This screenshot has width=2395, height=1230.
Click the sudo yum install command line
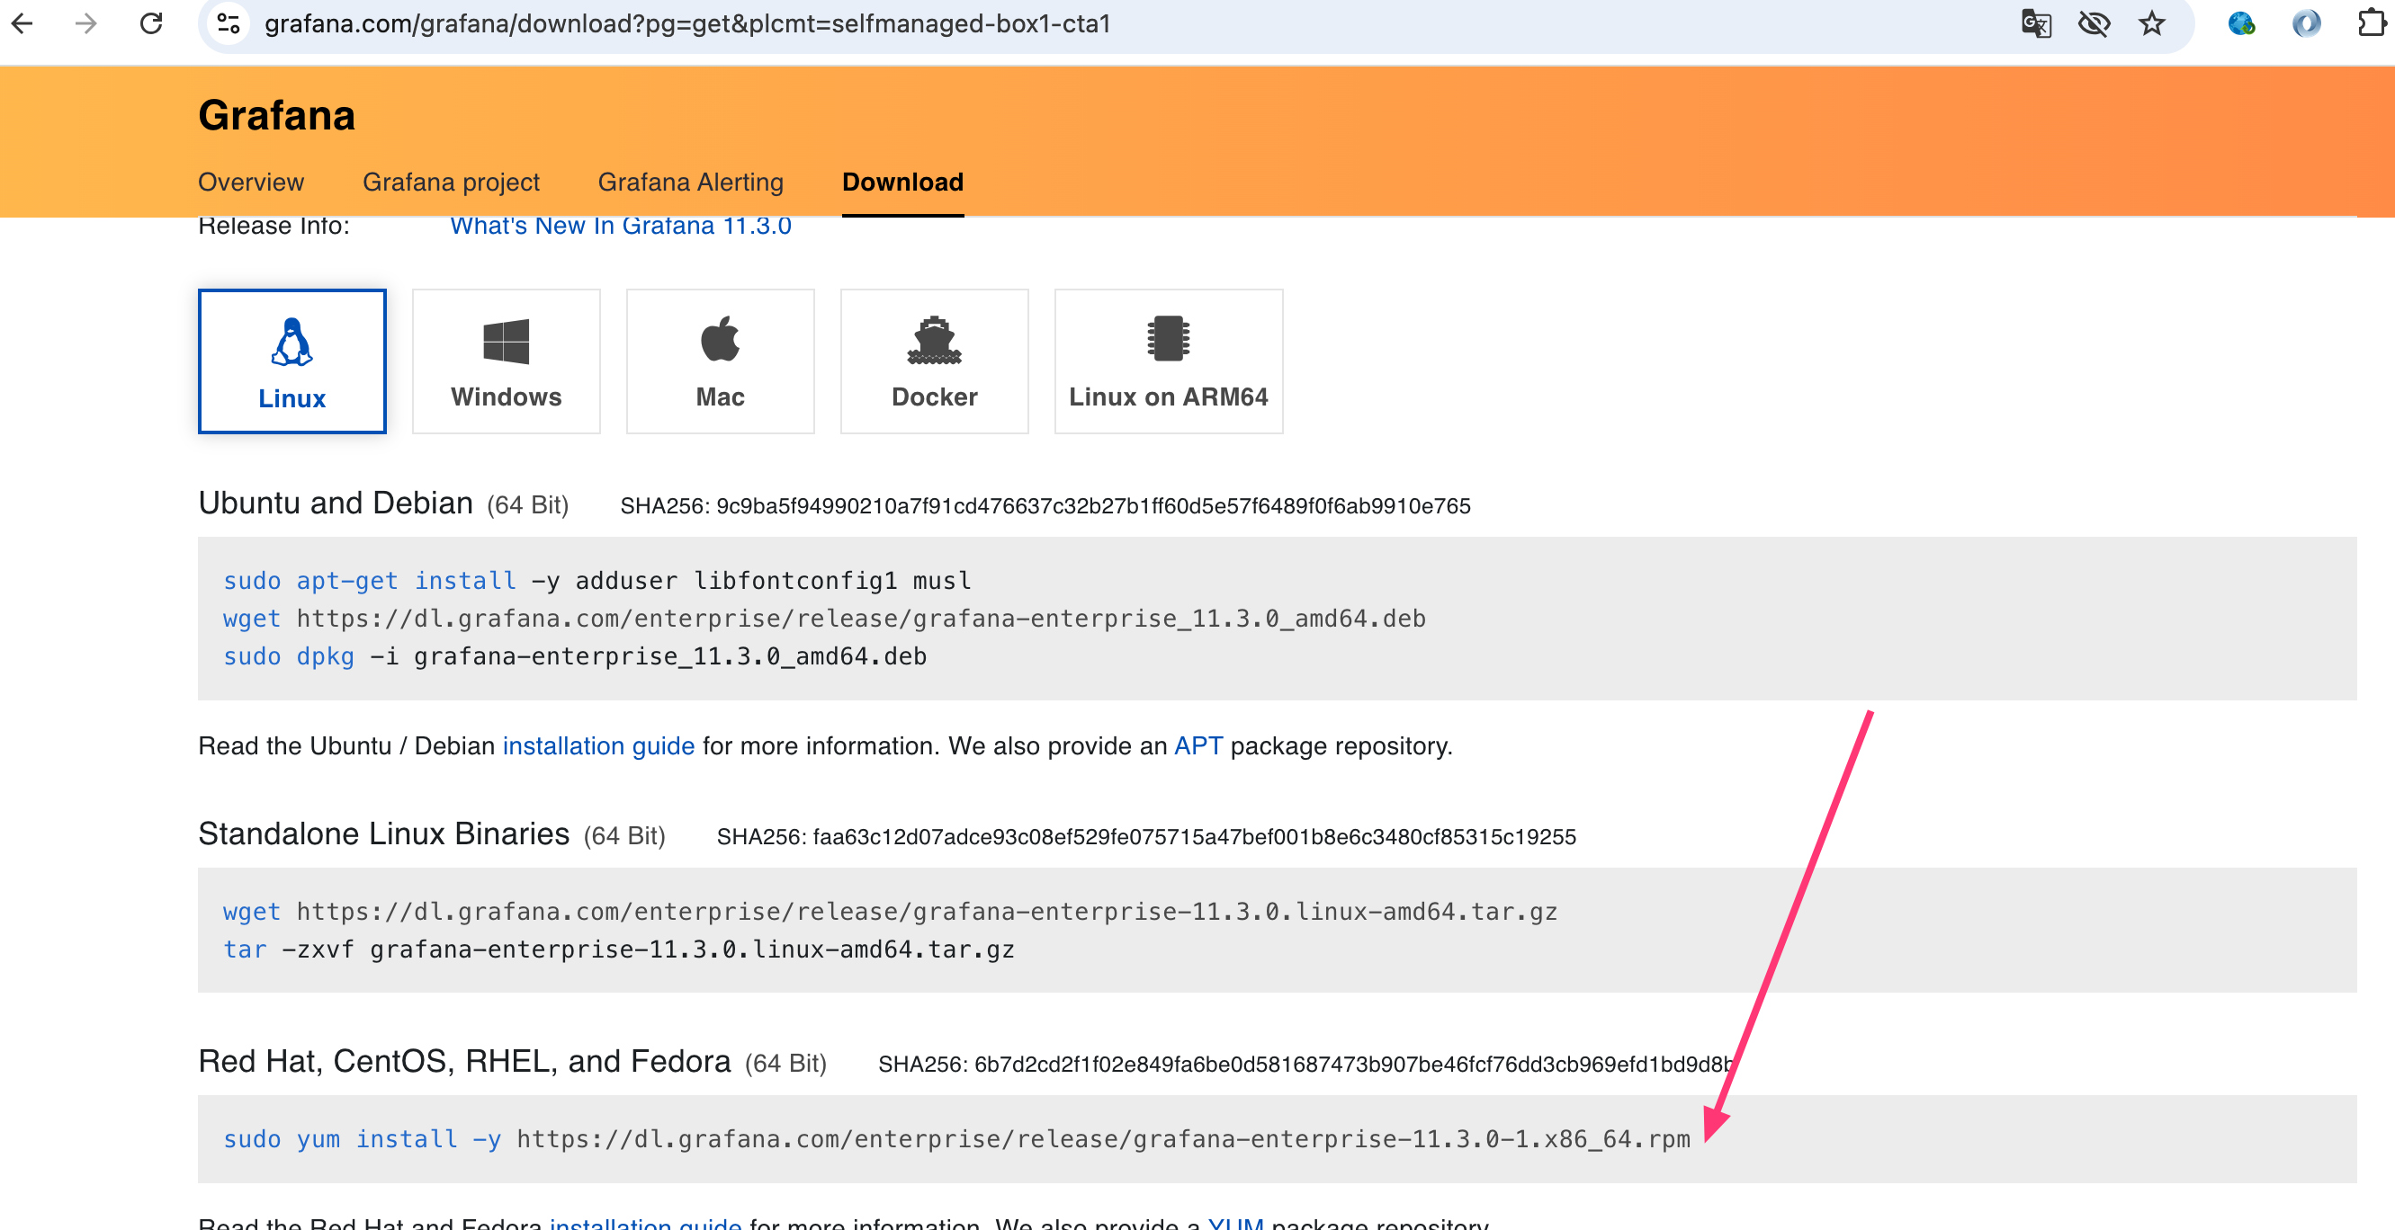coord(955,1139)
